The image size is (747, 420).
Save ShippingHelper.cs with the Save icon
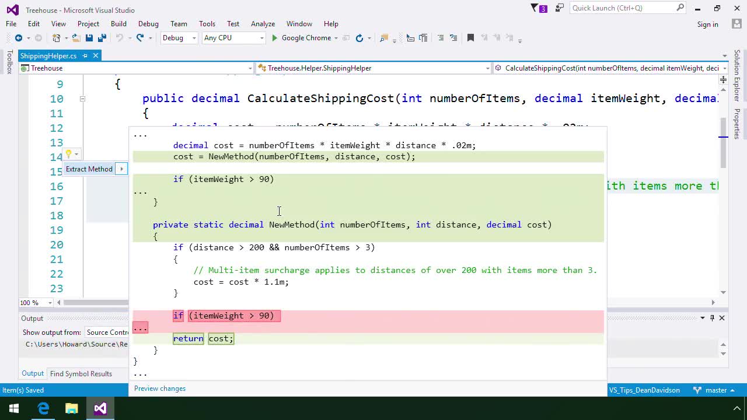(x=89, y=38)
